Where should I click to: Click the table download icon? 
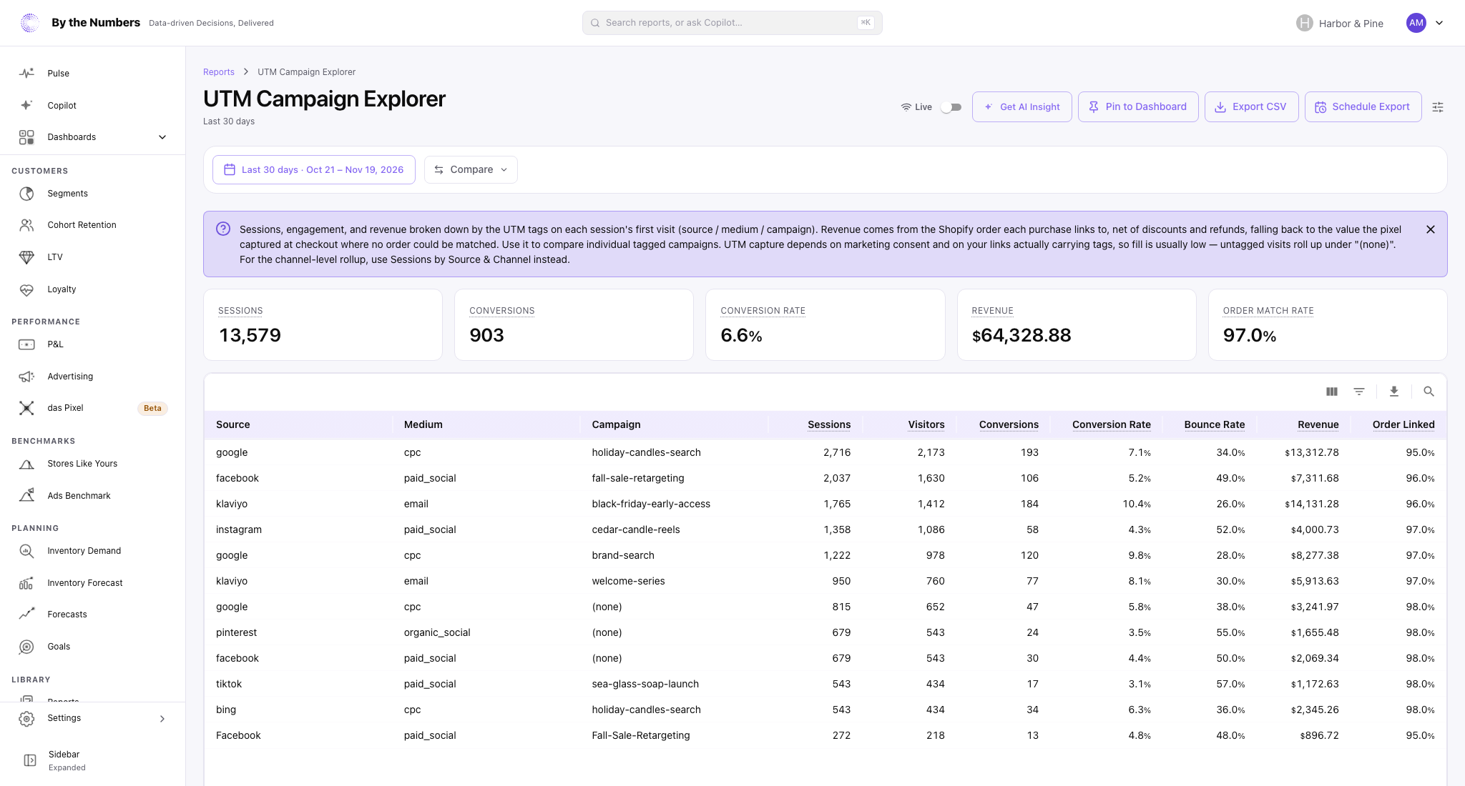pyautogui.click(x=1393, y=392)
